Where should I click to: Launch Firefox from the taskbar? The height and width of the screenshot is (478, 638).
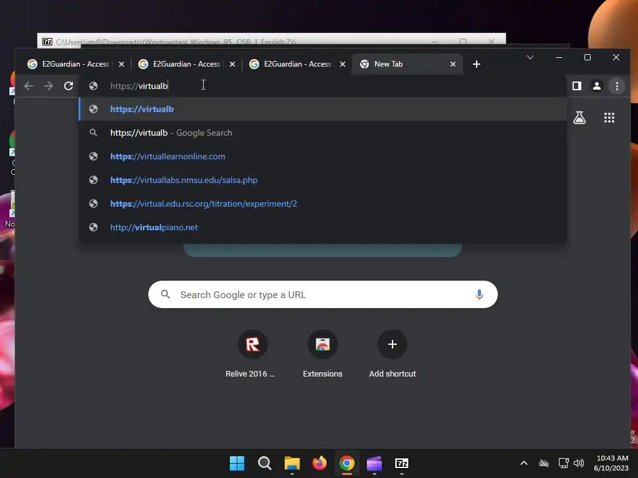(x=320, y=463)
